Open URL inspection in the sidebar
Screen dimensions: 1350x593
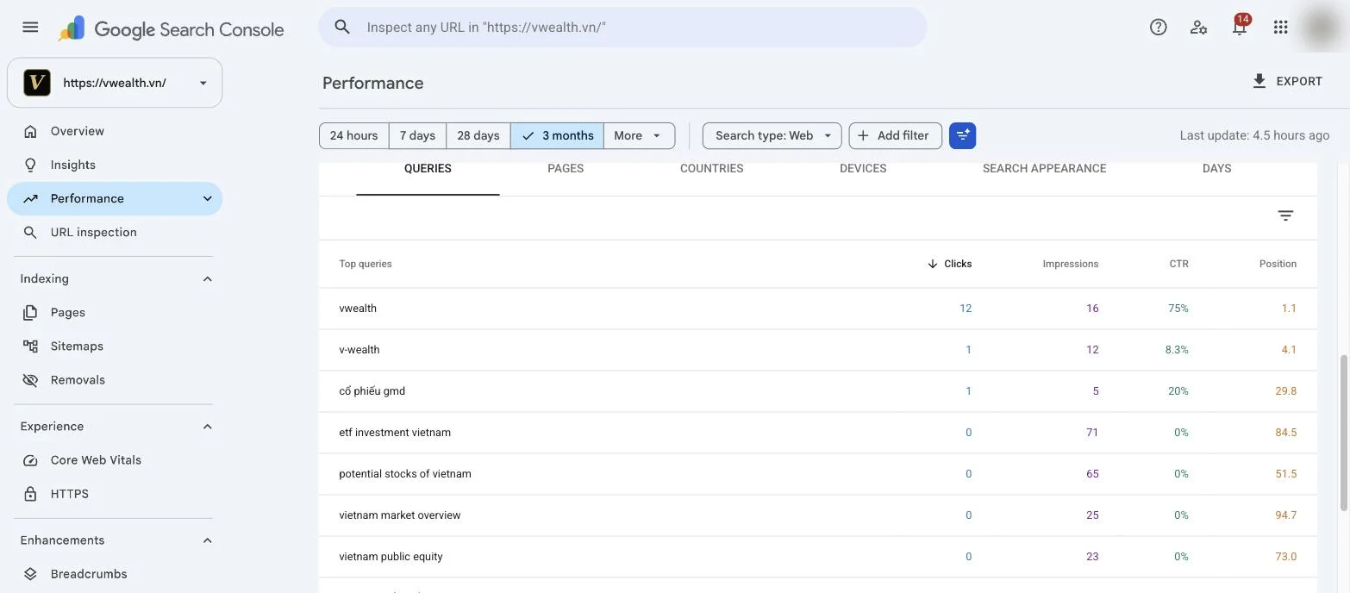click(x=114, y=232)
